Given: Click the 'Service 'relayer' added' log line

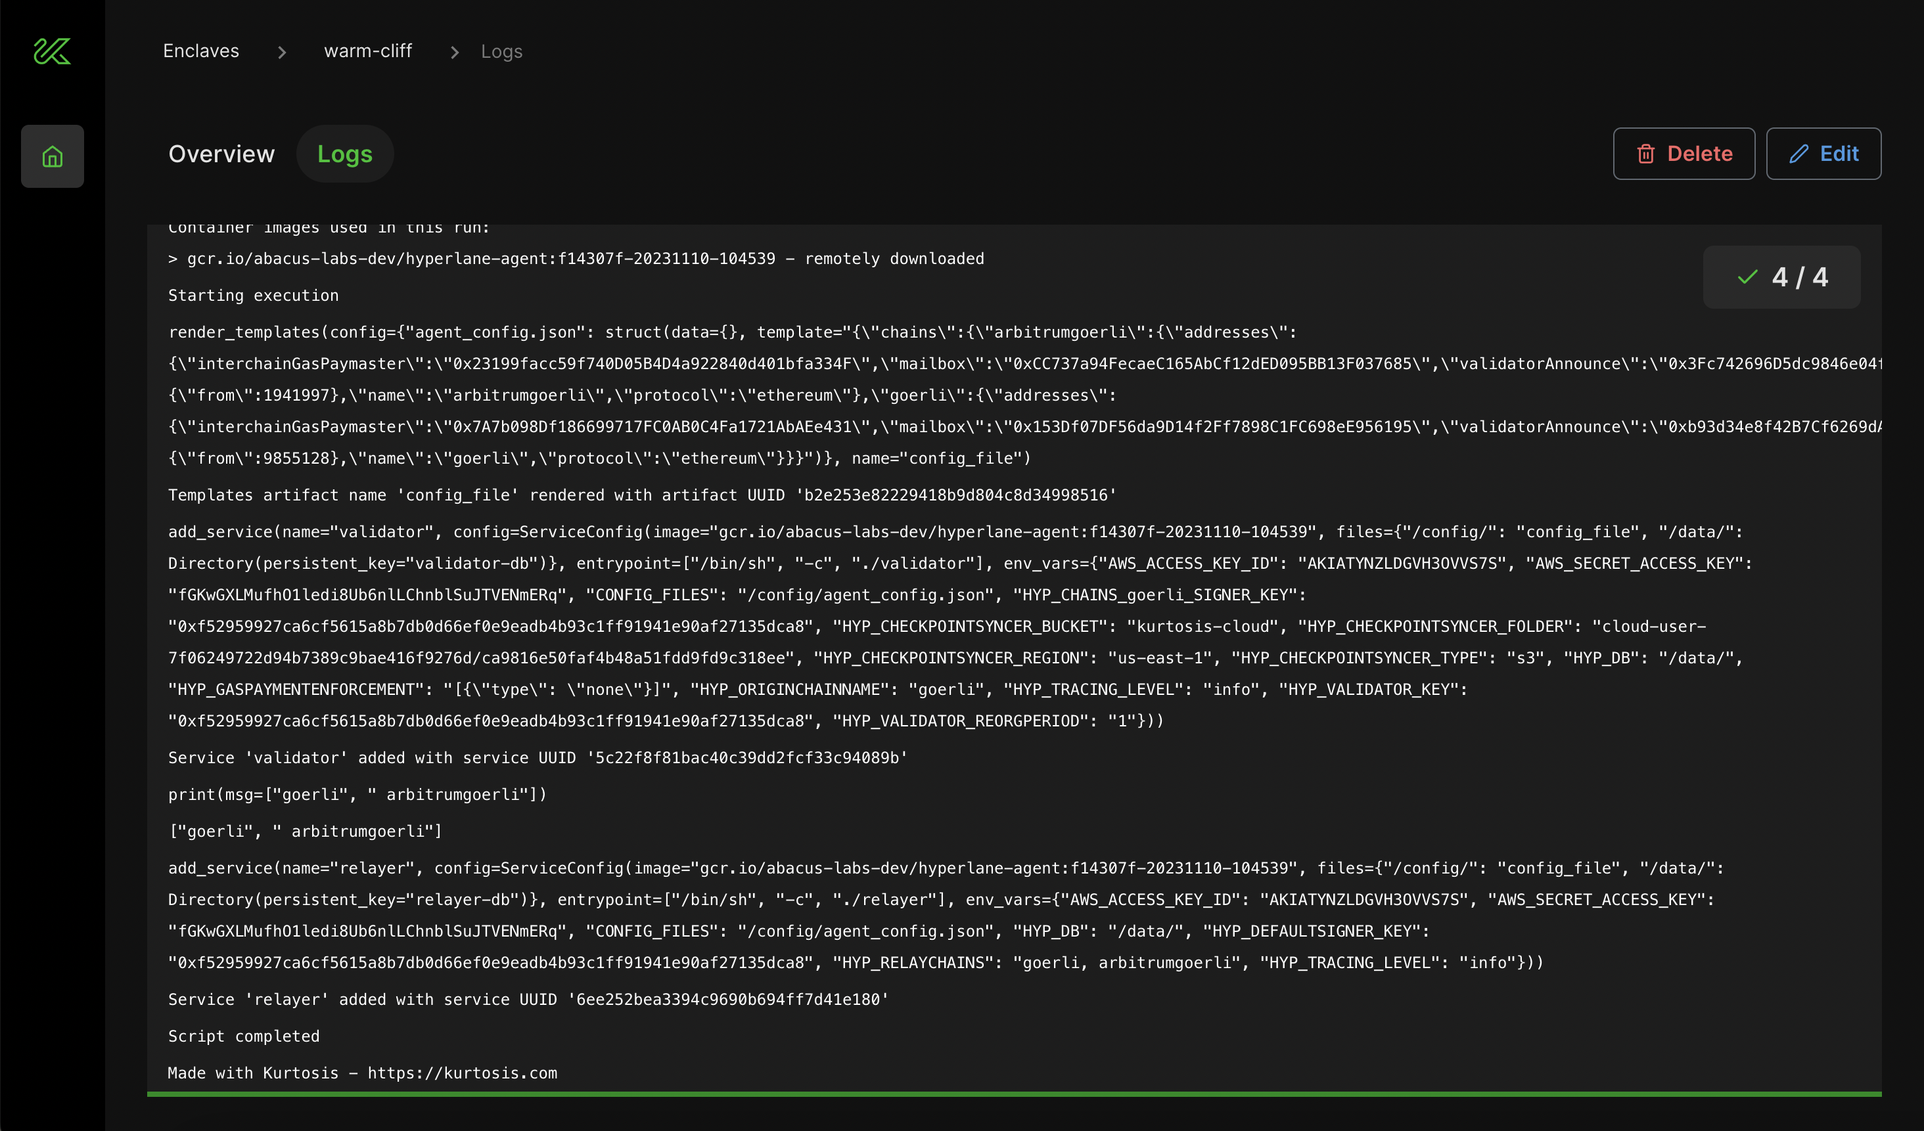Looking at the screenshot, I should [528, 1000].
